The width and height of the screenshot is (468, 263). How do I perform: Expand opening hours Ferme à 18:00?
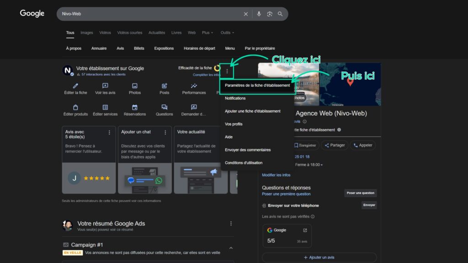pos(308,164)
